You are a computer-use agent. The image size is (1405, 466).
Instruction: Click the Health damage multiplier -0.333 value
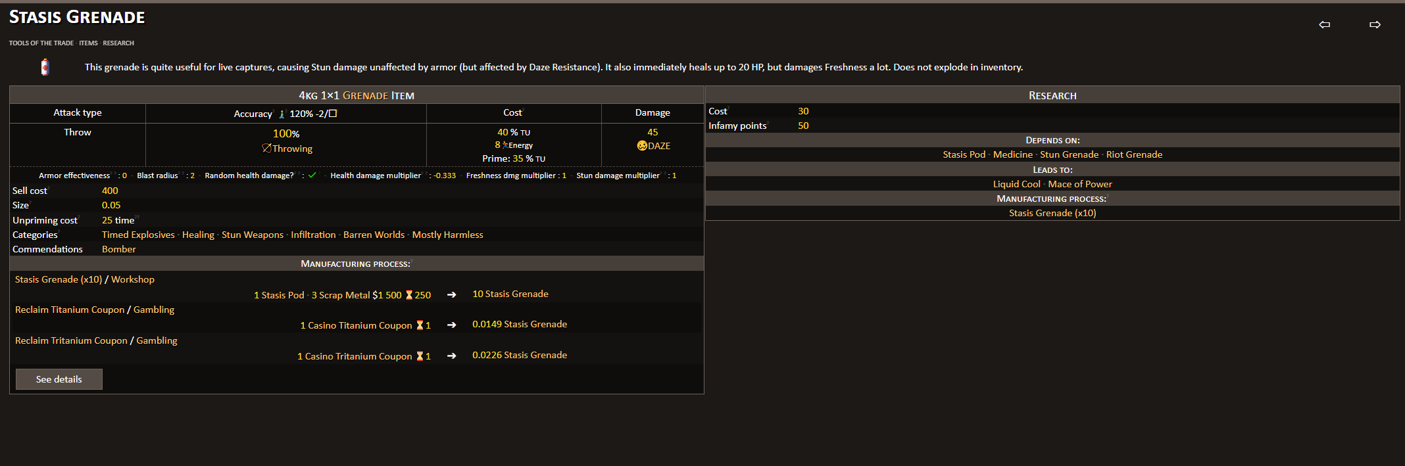(445, 175)
